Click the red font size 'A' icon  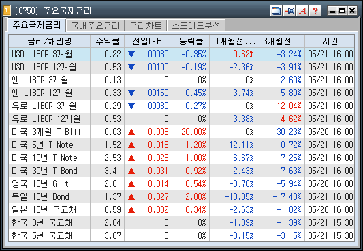[302, 11]
